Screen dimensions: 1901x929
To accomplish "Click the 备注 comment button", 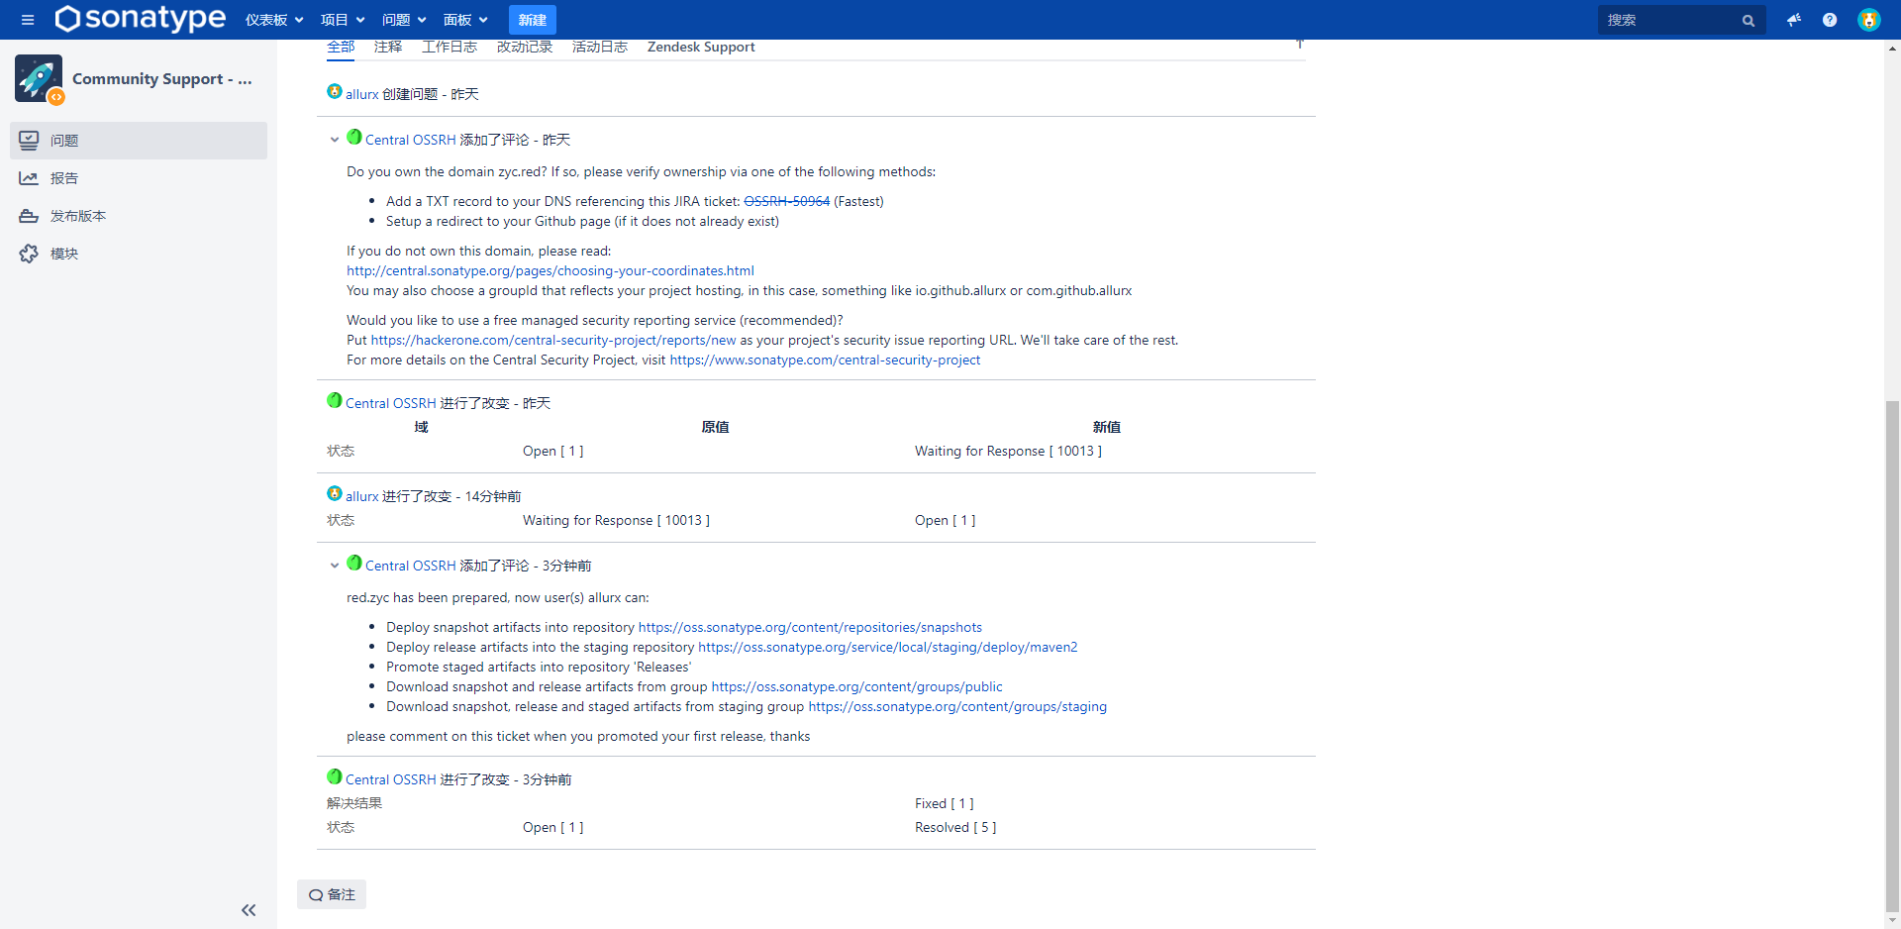I will coord(332,894).
